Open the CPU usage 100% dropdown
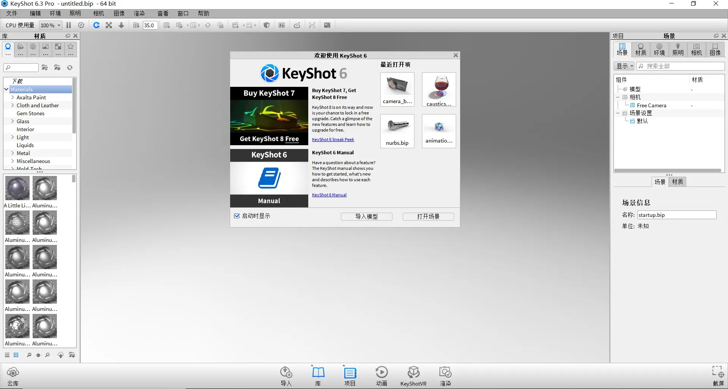Screen dimensions: 728x389 pyautogui.click(x=50, y=25)
